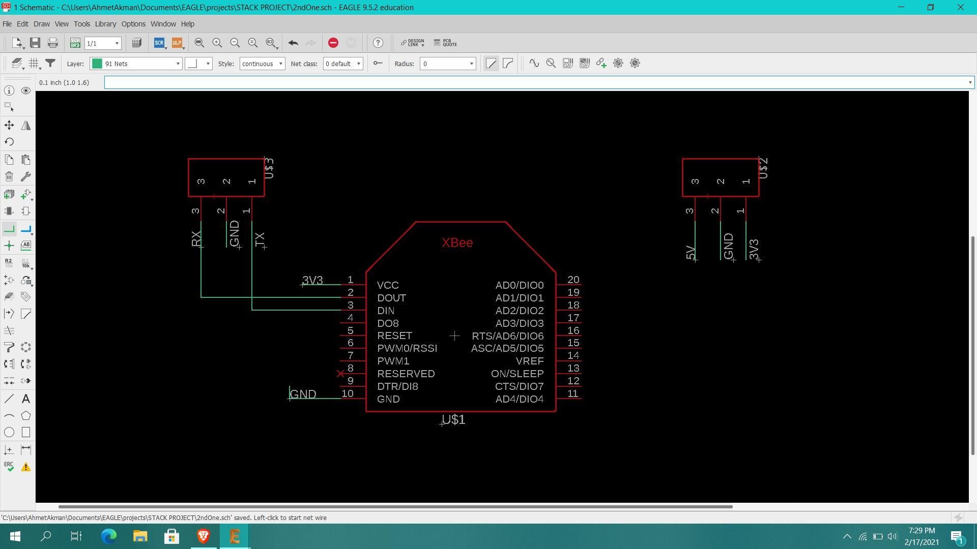Toggle the grid display
977x549 pixels.
point(34,64)
